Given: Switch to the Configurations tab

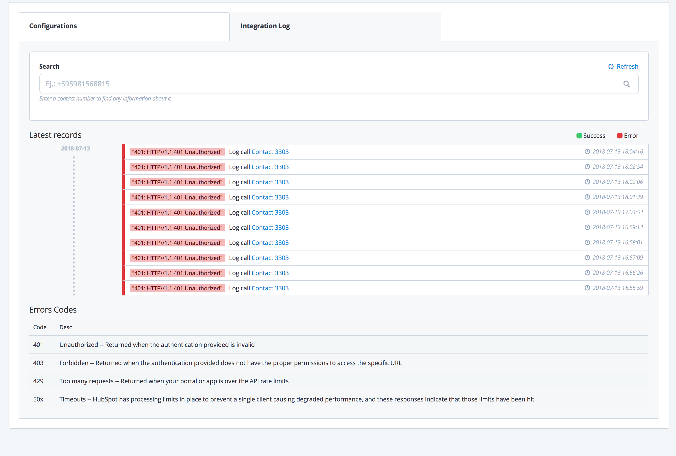Looking at the screenshot, I should coord(53,26).
